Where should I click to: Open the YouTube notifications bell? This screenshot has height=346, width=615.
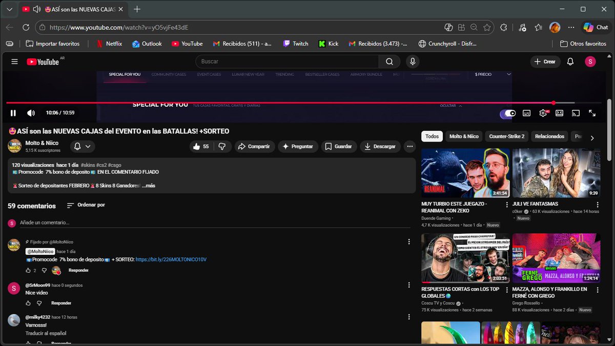[570, 62]
